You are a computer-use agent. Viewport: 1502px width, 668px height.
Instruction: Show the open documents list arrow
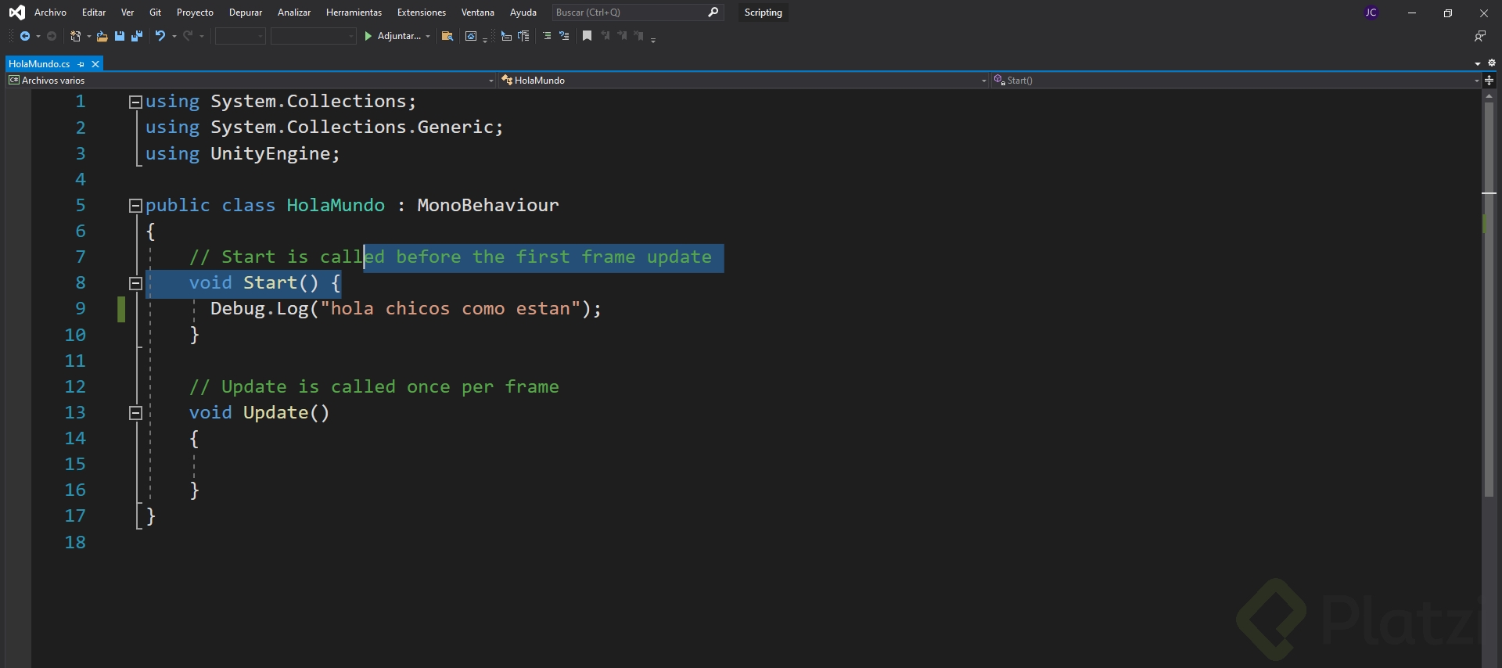(x=1478, y=63)
